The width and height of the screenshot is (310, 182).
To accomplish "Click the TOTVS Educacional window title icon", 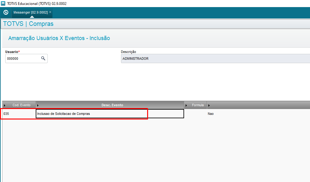I will [3, 3].
